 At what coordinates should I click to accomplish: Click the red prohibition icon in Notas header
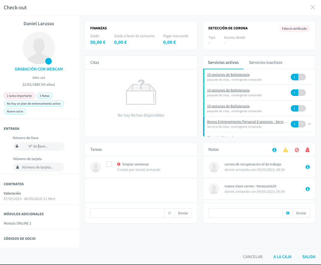point(297,150)
